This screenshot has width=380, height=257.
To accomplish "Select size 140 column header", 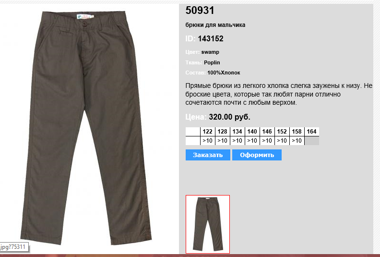I will [252, 132].
